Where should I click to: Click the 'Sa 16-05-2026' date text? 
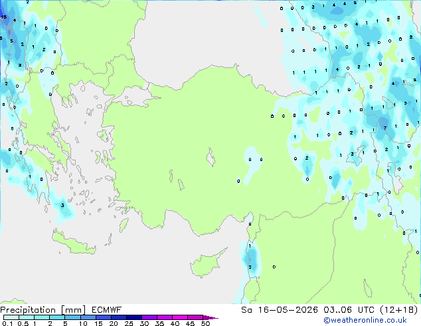[280, 310]
